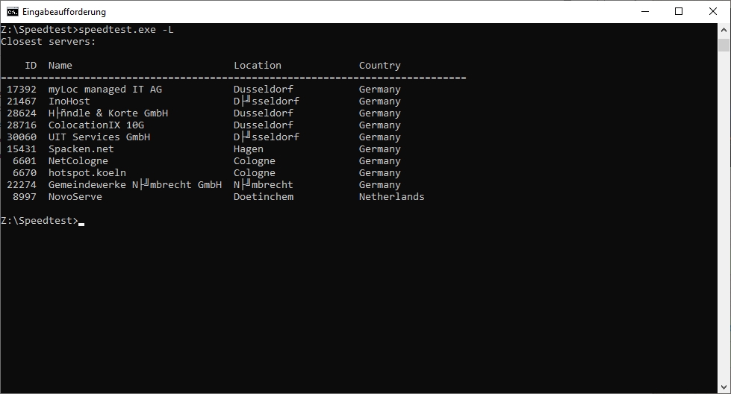
Task: Click the scrollbar down arrow
Action: tap(724, 387)
